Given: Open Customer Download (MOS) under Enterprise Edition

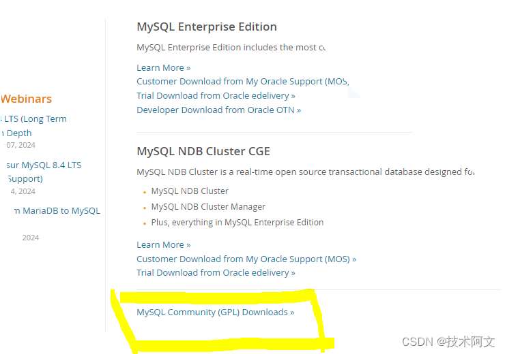Looking at the screenshot, I should 242,82.
